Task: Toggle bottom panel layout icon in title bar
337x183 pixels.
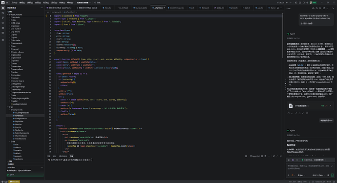Action: point(300,2)
